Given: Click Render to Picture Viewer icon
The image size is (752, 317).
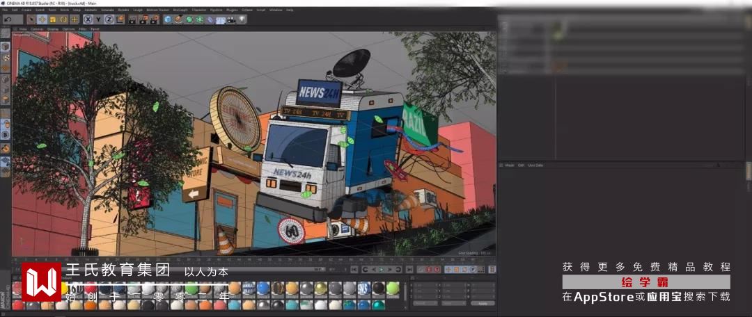Looking at the screenshot, I should pyautogui.click(x=143, y=19).
